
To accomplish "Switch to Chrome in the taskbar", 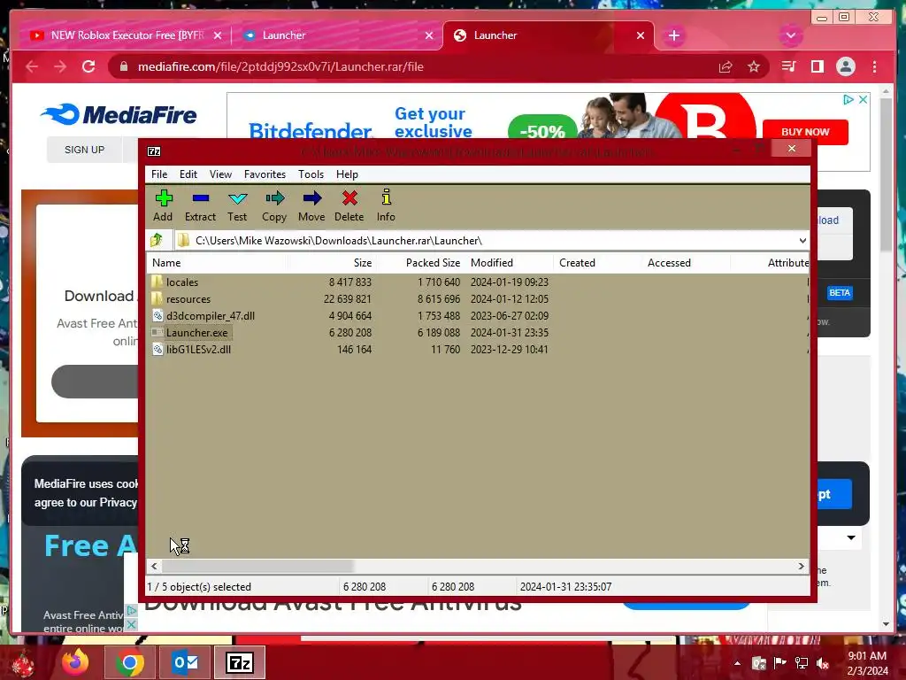I will 129,662.
